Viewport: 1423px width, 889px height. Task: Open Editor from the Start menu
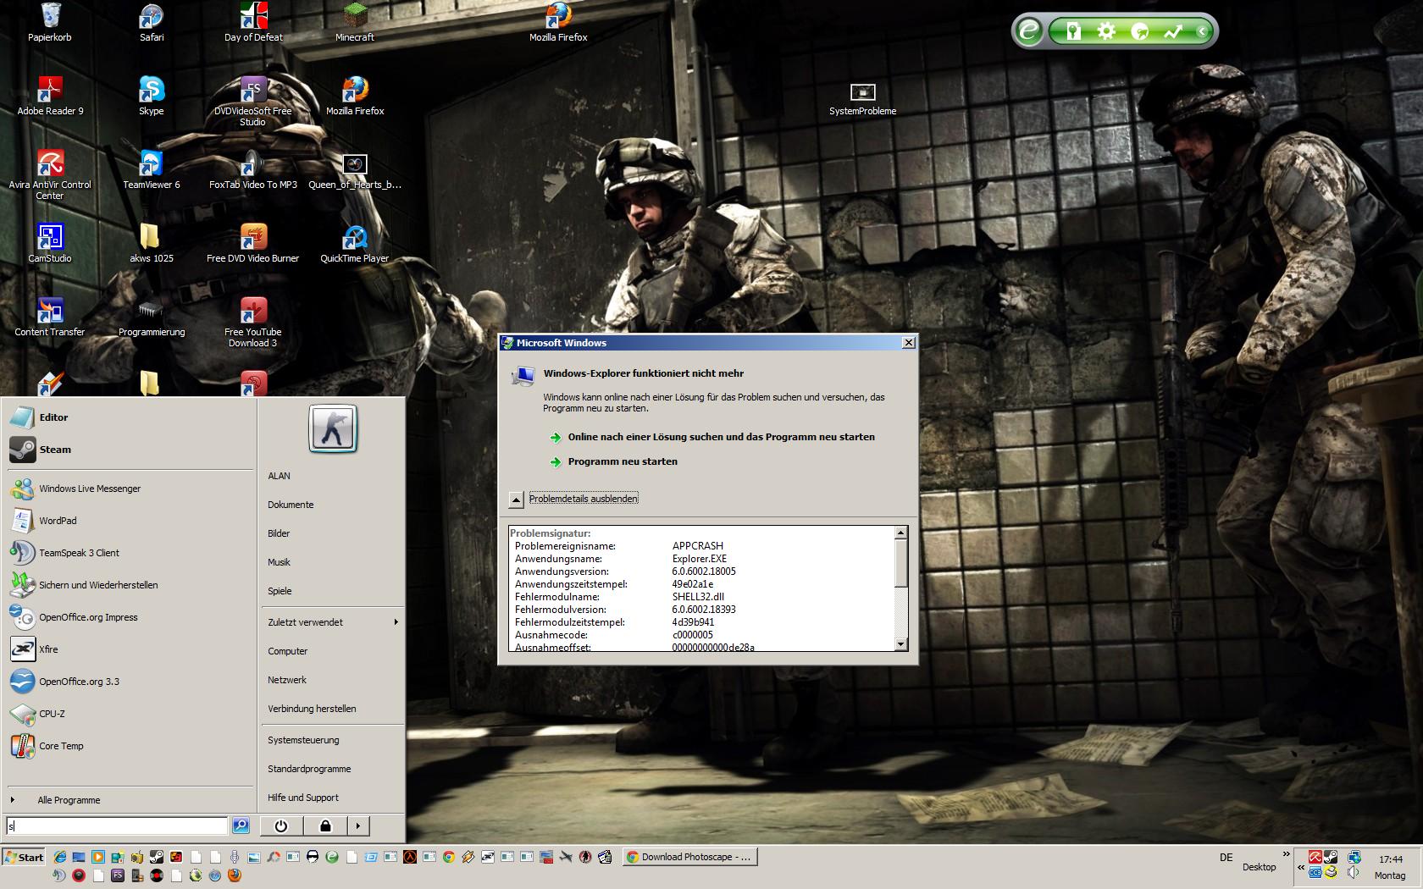[130, 417]
